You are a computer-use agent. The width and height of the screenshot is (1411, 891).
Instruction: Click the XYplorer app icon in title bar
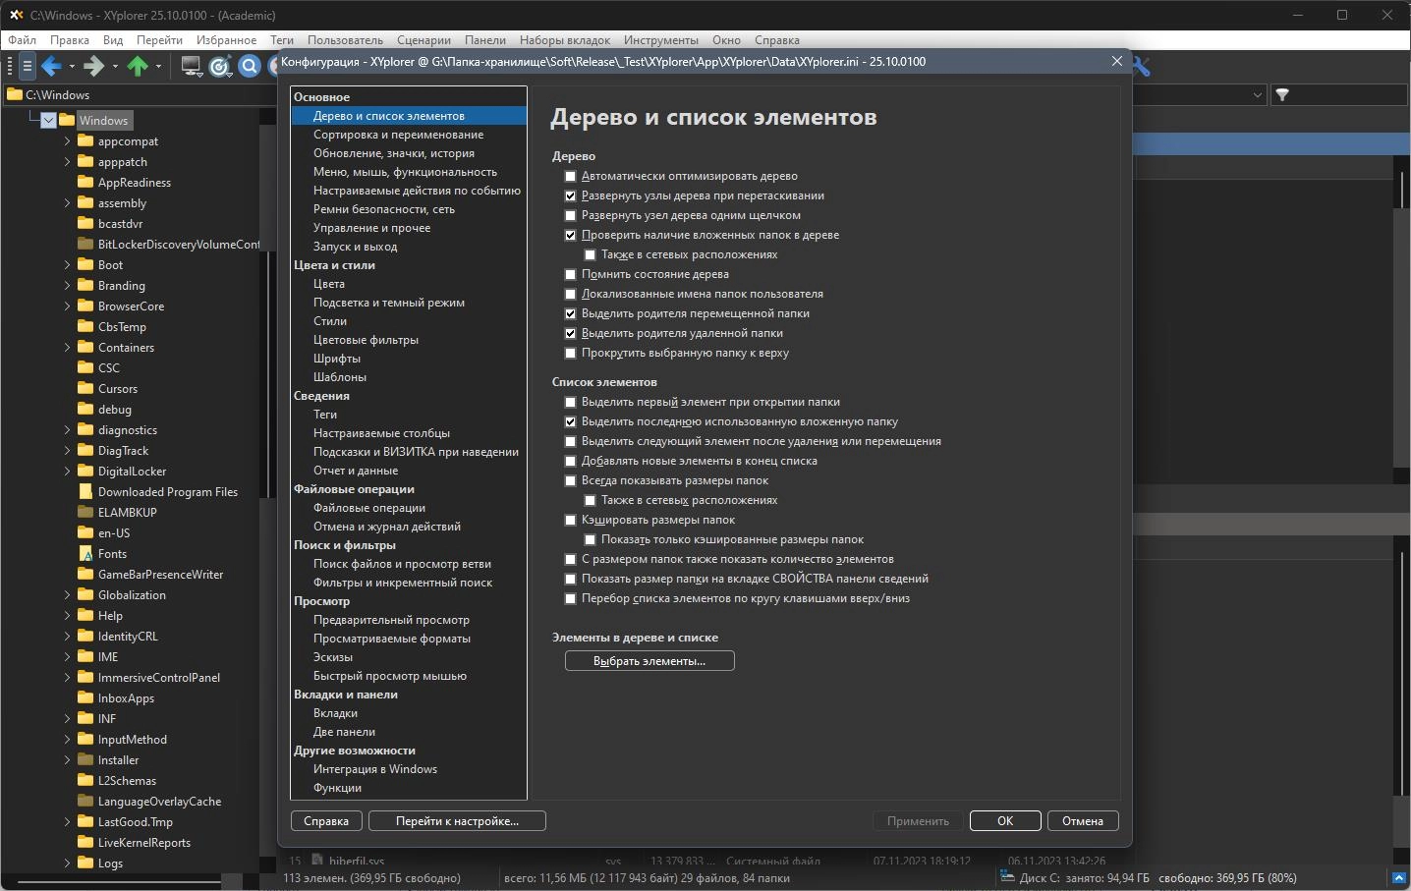click(x=16, y=15)
